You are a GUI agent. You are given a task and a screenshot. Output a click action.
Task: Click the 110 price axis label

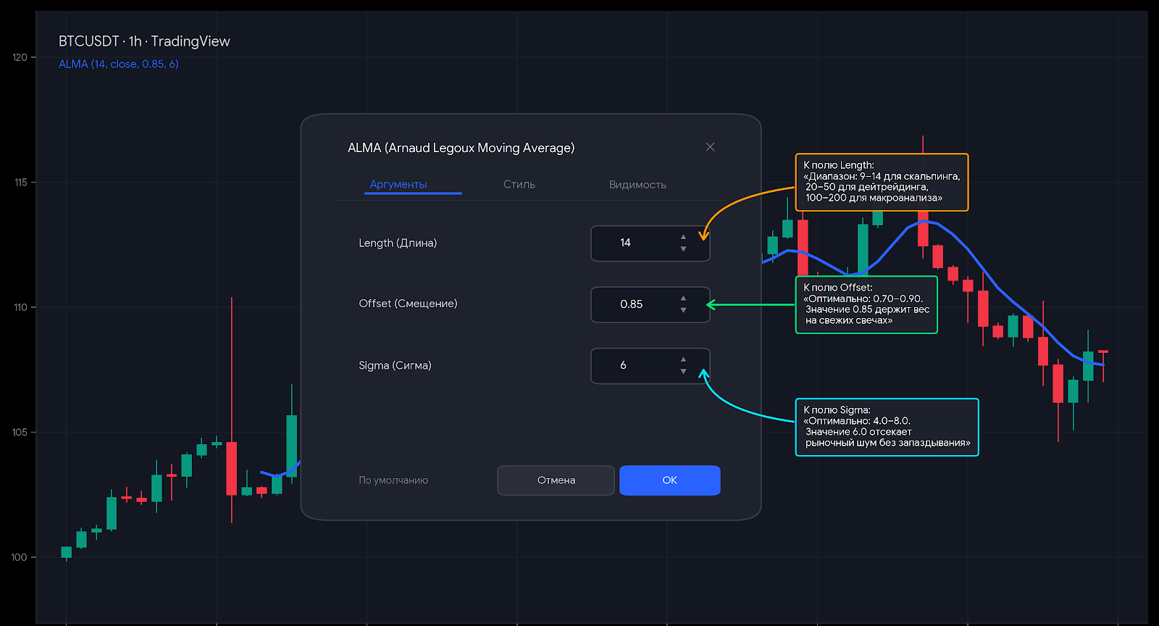pyautogui.click(x=20, y=307)
